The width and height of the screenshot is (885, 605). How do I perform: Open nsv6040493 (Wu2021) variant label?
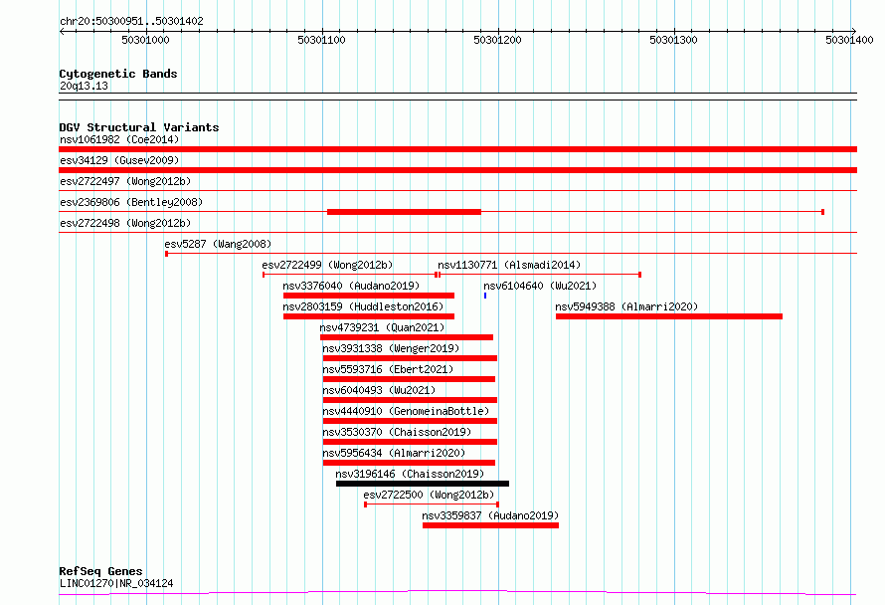pyautogui.click(x=379, y=390)
